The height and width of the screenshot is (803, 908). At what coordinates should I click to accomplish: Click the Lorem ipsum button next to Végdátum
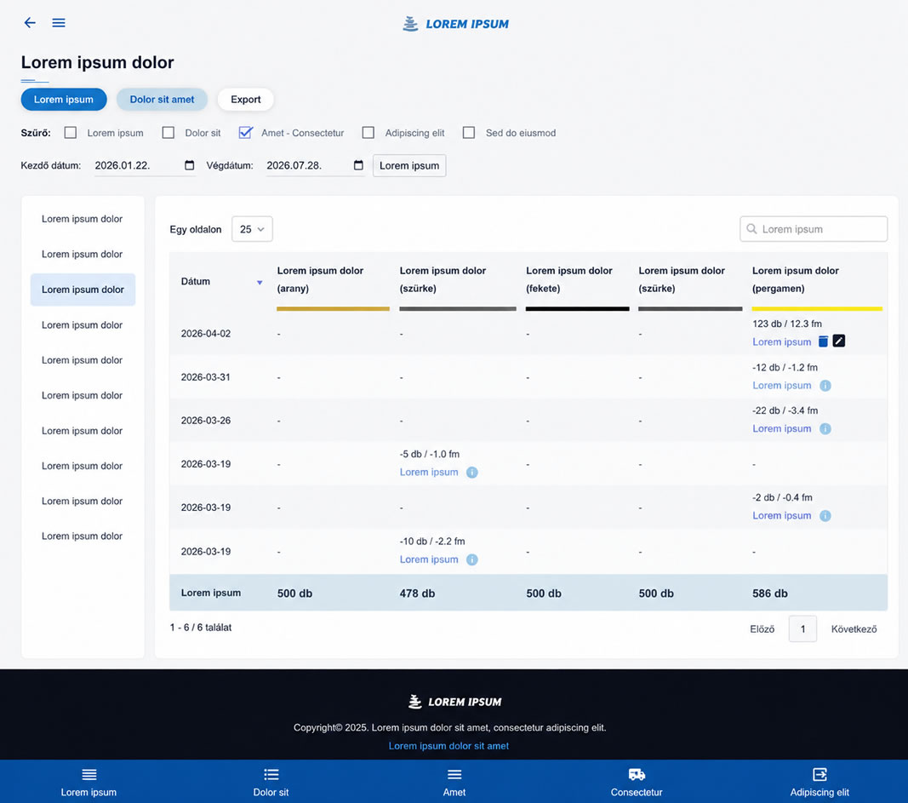(409, 166)
